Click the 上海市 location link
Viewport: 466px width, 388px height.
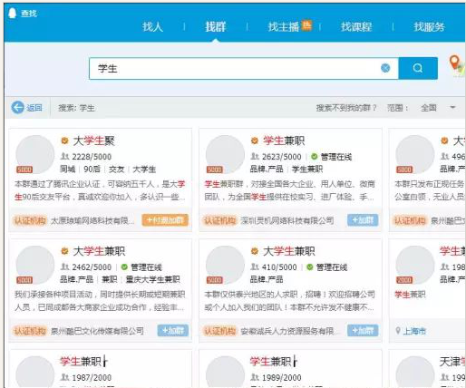coord(414,331)
